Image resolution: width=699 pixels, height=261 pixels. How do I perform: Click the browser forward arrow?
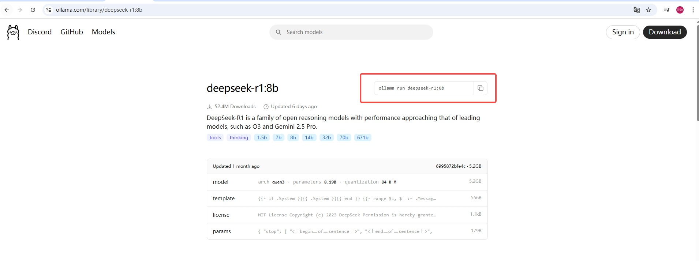[x=20, y=10]
